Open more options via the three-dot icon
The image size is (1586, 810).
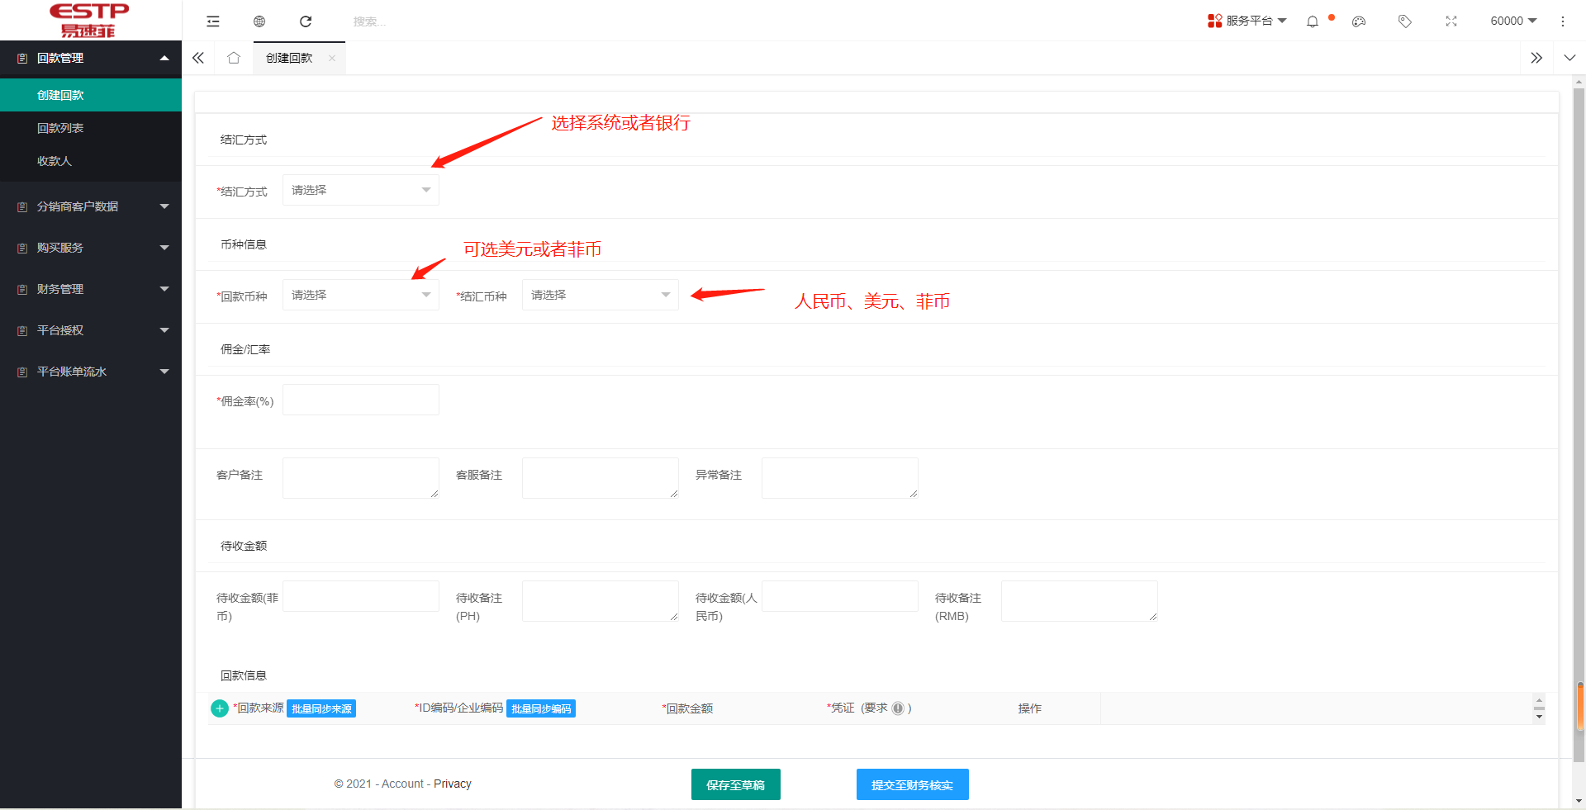tap(1563, 21)
